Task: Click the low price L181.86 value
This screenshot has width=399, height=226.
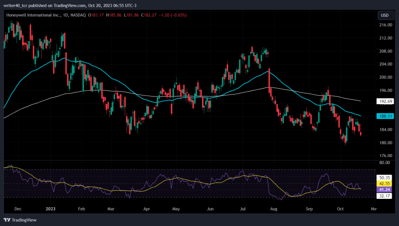Action: tap(131, 15)
